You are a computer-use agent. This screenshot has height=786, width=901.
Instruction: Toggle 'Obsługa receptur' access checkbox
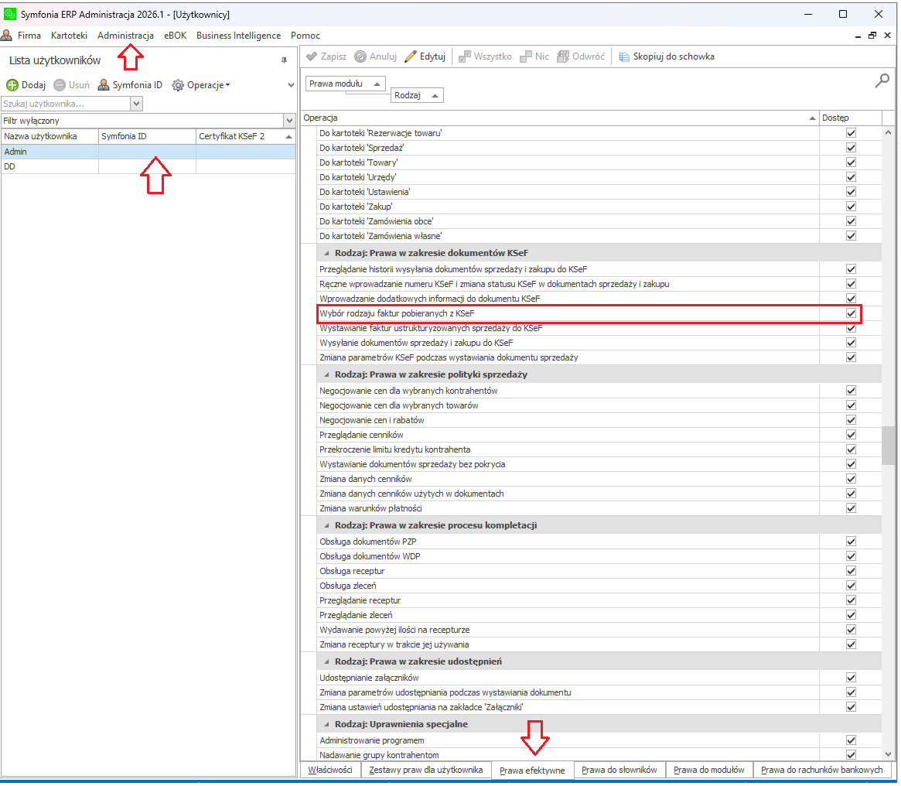pyautogui.click(x=851, y=571)
